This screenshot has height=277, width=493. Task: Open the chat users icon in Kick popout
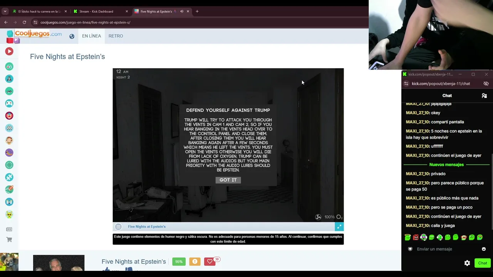[484, 96]
